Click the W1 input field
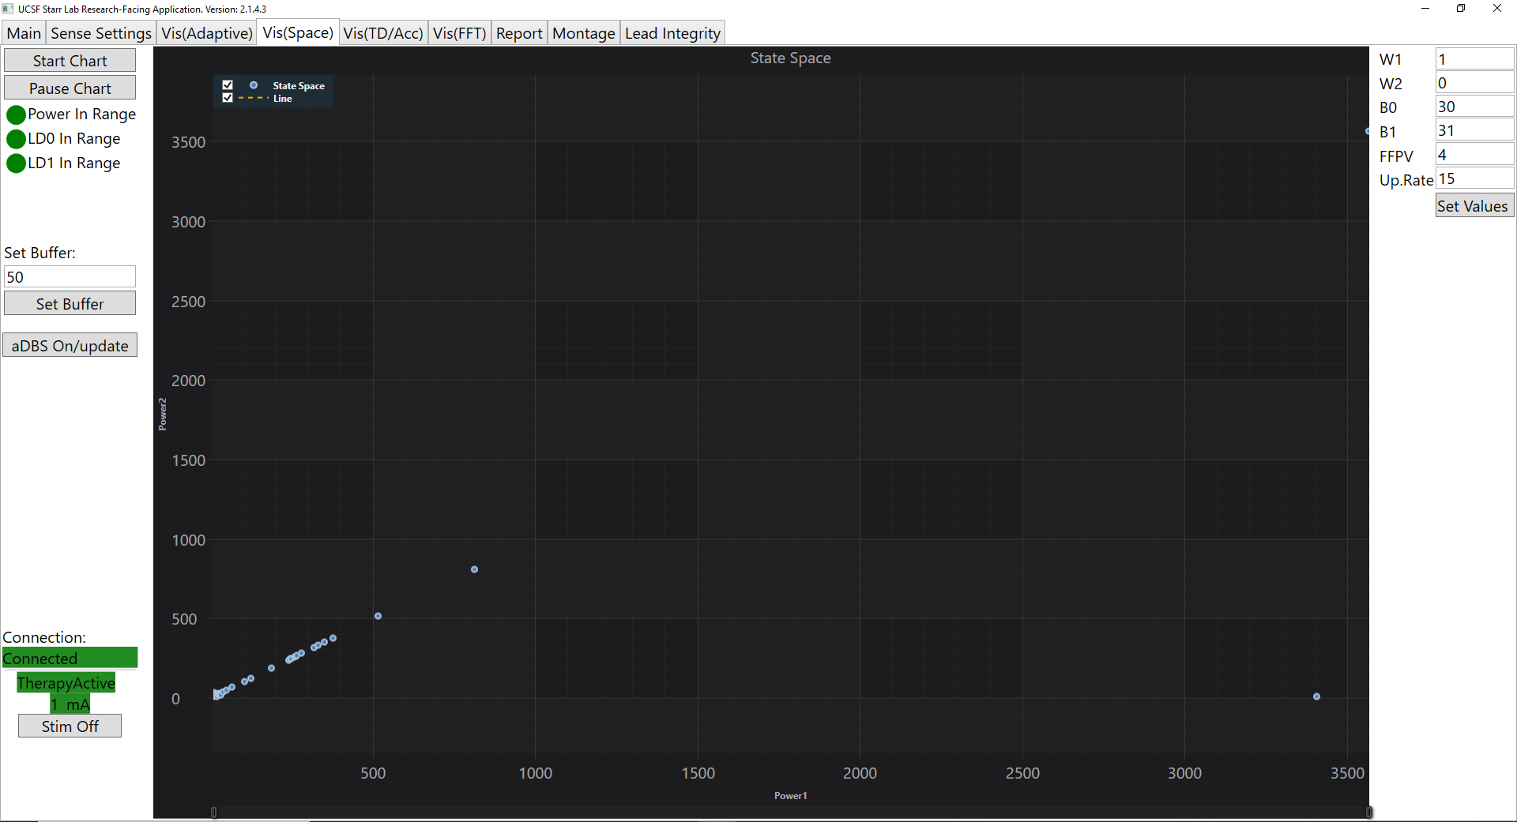This screenshot has height=822, width=1517. click(x=1474, y=58)
